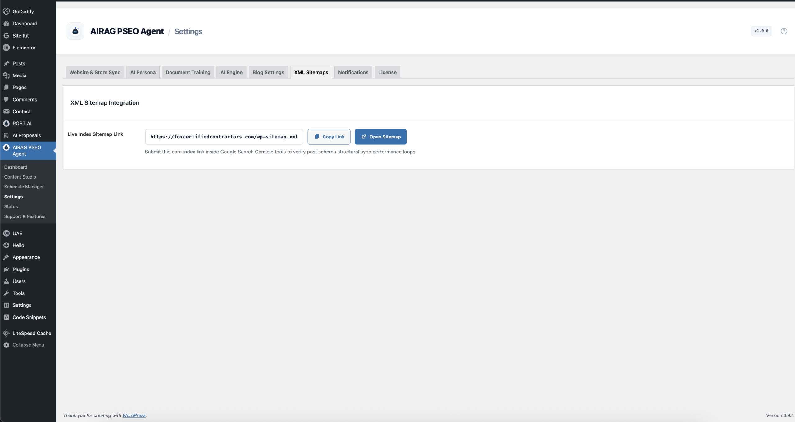Viewport: 795px width, 422px height.
Task: Click the AIRAG robot logo in header
Action: (75, 31)
